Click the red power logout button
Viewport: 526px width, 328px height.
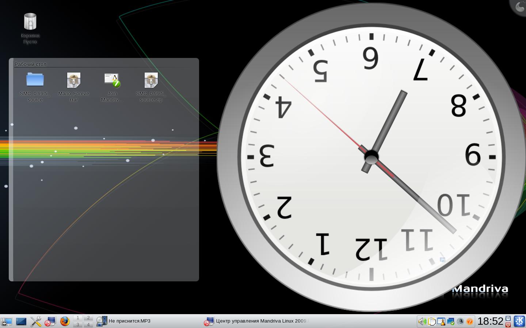pyautogui.click(x=508, y=324)
